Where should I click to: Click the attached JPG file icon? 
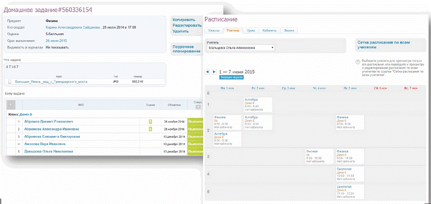pyautogui.click(x=9, y=81)
